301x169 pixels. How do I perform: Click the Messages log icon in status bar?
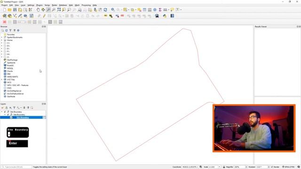pos(299,167)
